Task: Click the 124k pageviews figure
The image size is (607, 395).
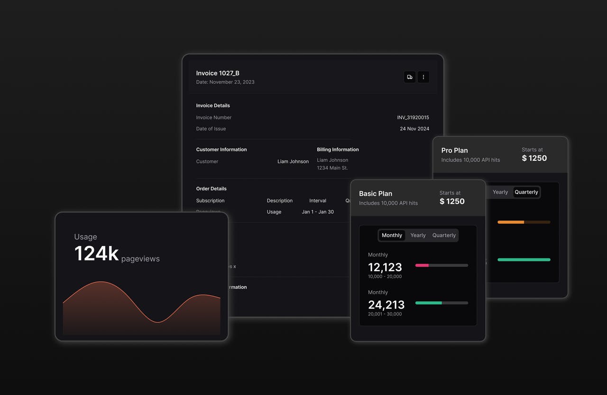Action: [x=117, y=254]
